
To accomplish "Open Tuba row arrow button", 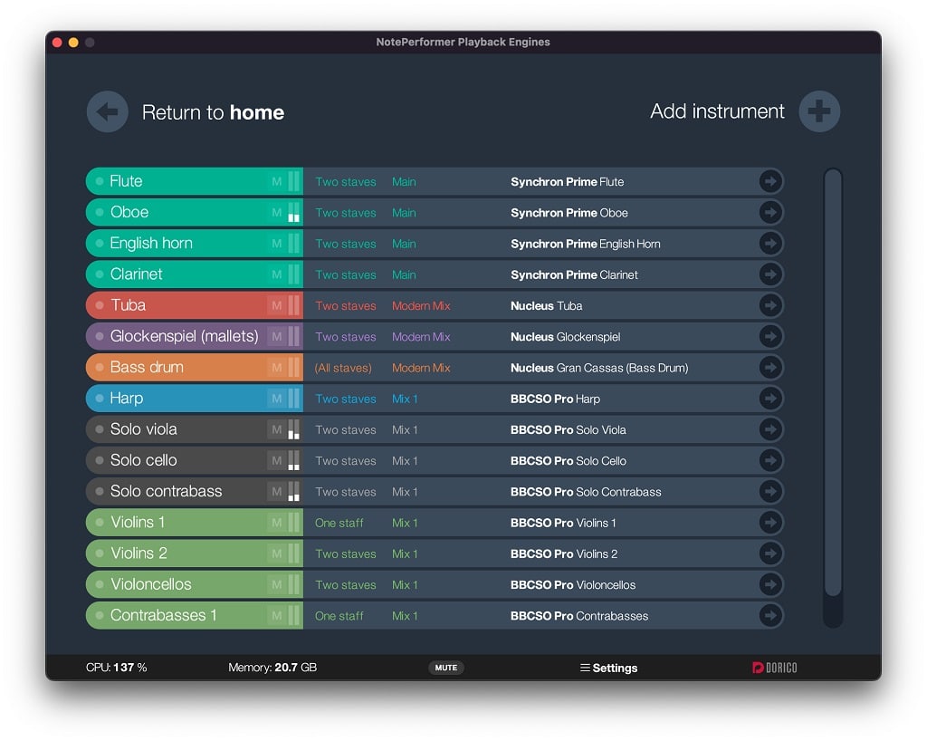I will [770, 305].
